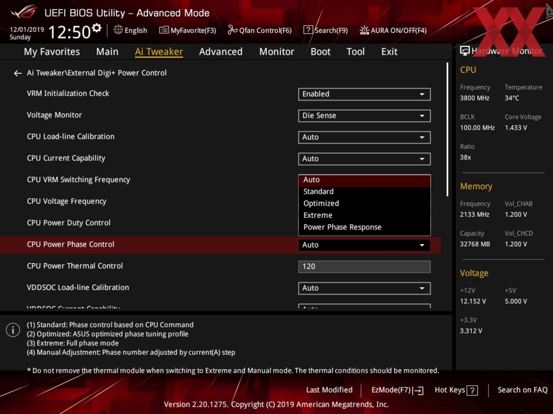Click the Hot Keys button
Screen dimensions: 553x414
coord(456,390)
